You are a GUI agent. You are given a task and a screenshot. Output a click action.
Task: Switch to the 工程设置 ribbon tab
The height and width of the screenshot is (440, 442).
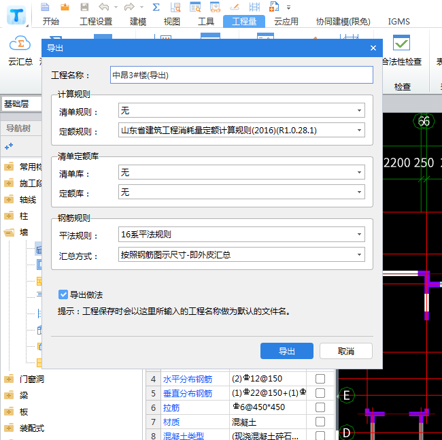[x=96, y=22]
